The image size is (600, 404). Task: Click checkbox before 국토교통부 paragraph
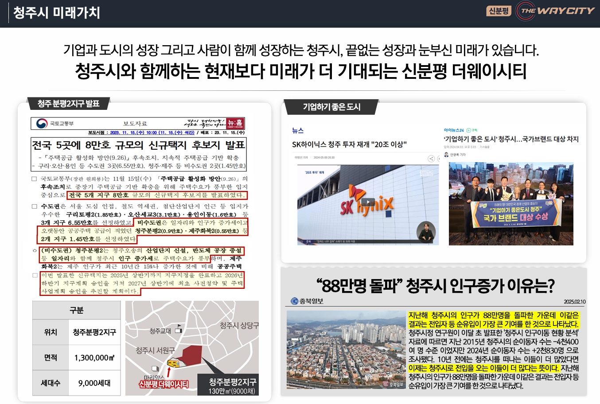click(x=35, y=179)
